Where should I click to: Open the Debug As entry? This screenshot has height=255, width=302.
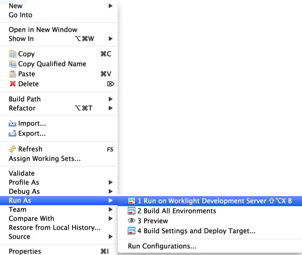(x=59, y=191)
